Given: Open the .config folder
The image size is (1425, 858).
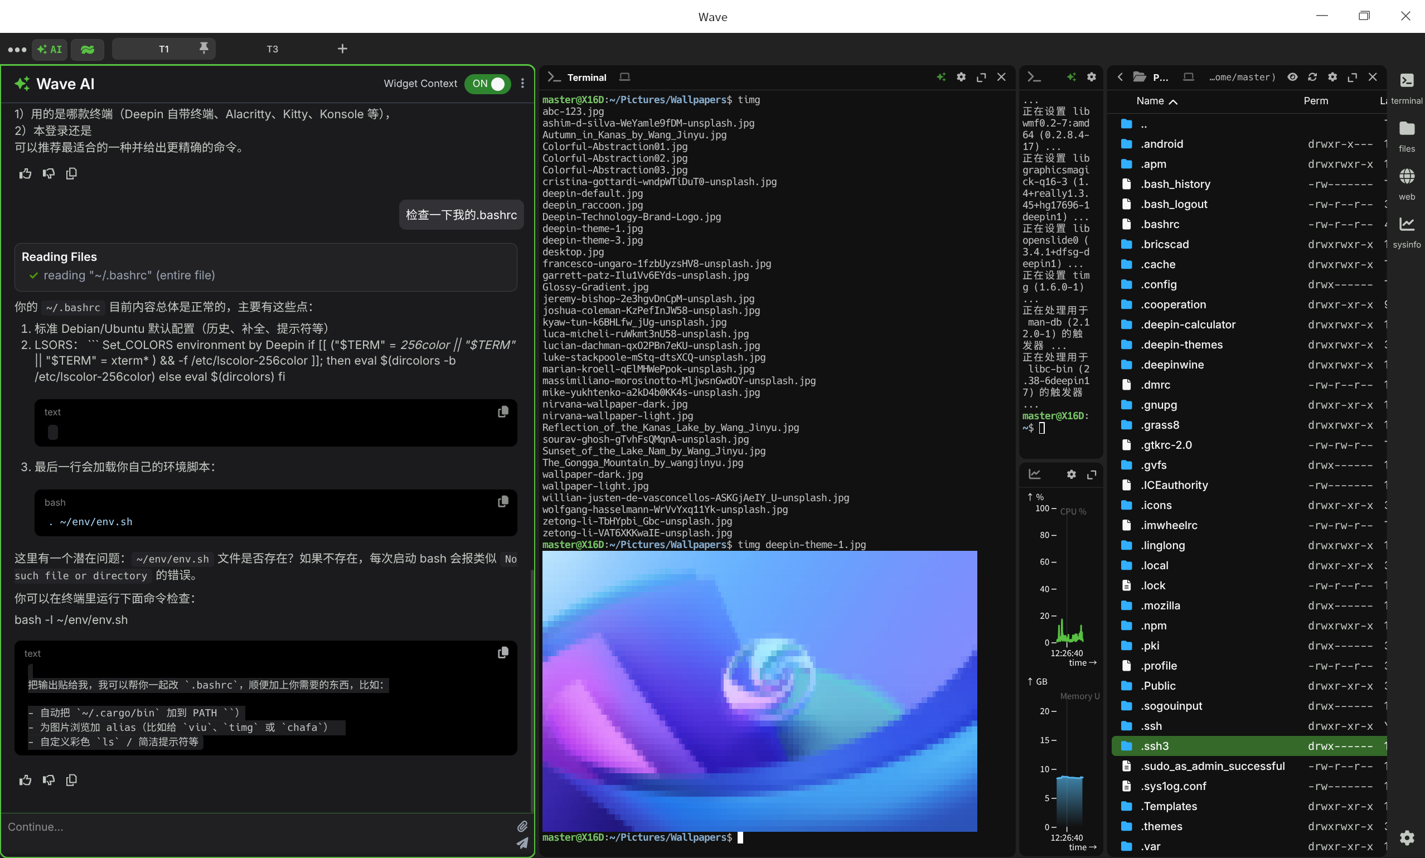Looking at the screenshot, I should coord(1249,284).
